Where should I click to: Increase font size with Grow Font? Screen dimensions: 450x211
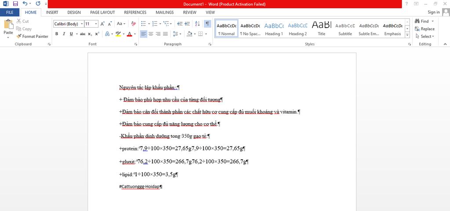102,24
